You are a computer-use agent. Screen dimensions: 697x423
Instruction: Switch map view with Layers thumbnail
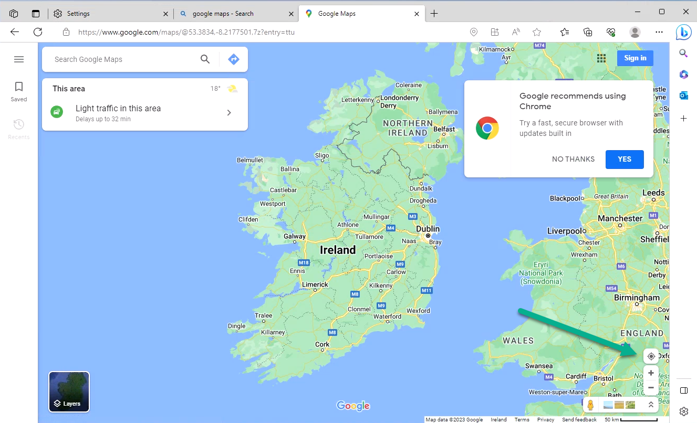(x=69, y=392)
